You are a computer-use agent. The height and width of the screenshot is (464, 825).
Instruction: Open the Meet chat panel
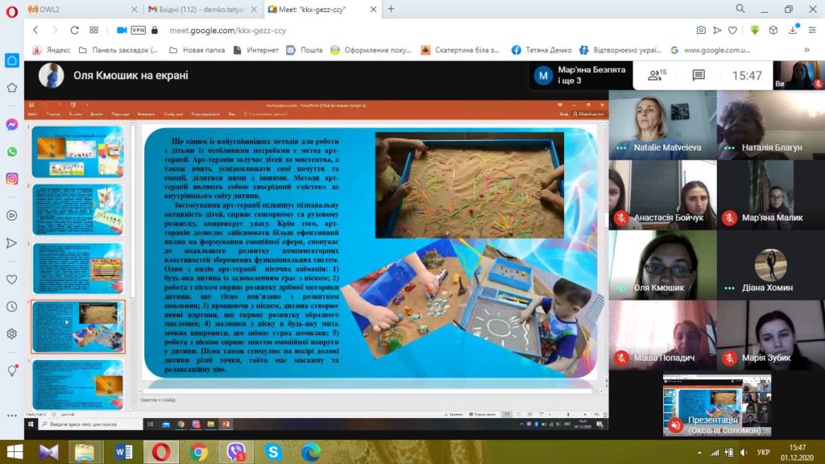[x=699, y=75]
